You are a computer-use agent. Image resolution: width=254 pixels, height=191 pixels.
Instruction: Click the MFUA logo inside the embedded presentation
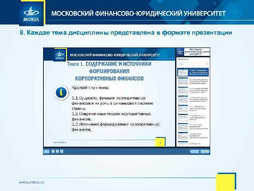click(60, 55)
